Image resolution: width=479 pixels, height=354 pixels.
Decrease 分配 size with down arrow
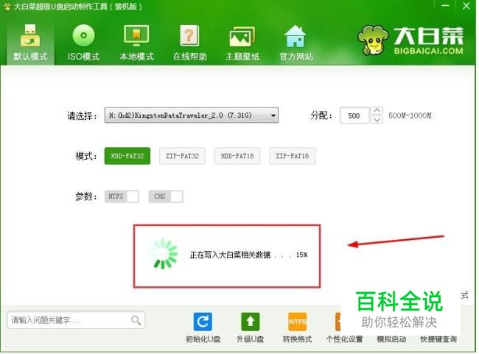377,120
